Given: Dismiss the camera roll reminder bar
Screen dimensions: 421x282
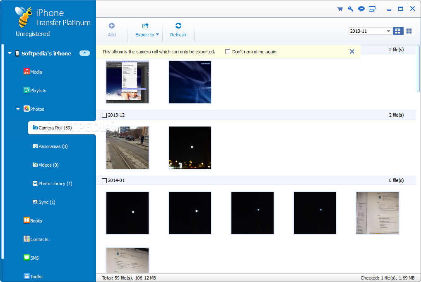Looking at the screenshot, I should 352,51.
